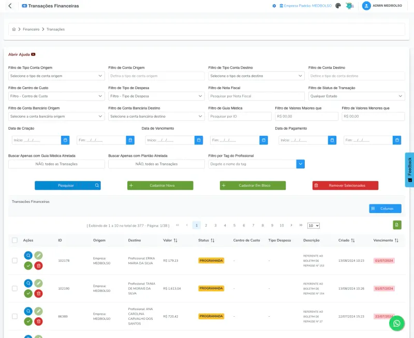Open calendar for Data de Criação Início
Image resolution: width=414 pixels, height=338 pixels.
click(x=65, y=140)
